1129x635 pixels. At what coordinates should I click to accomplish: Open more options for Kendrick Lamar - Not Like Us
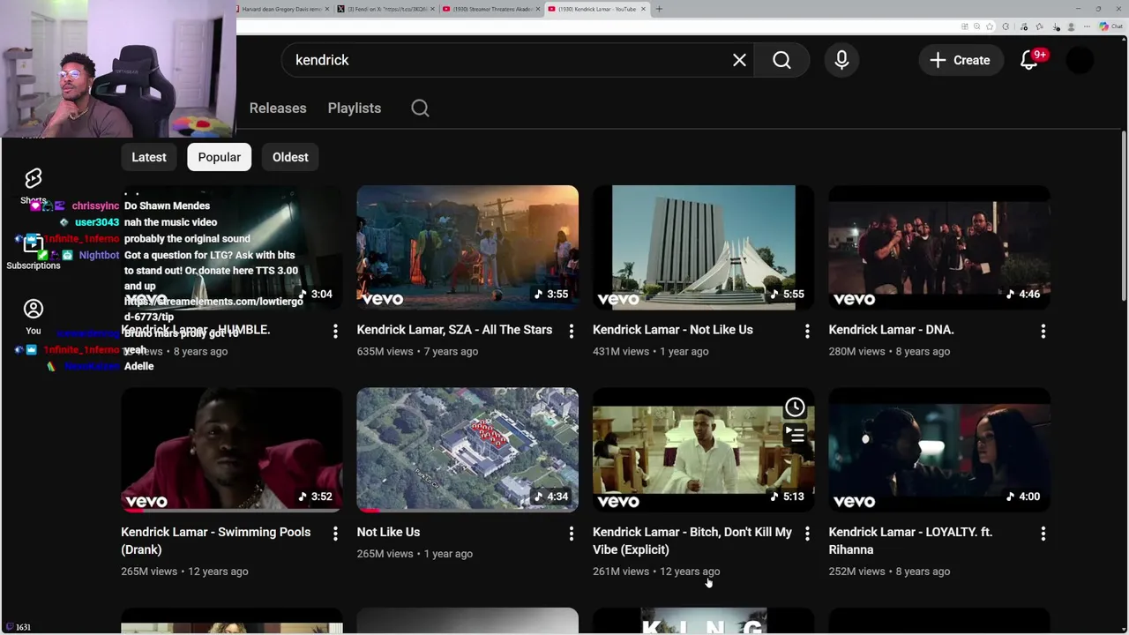pos(807,331)
